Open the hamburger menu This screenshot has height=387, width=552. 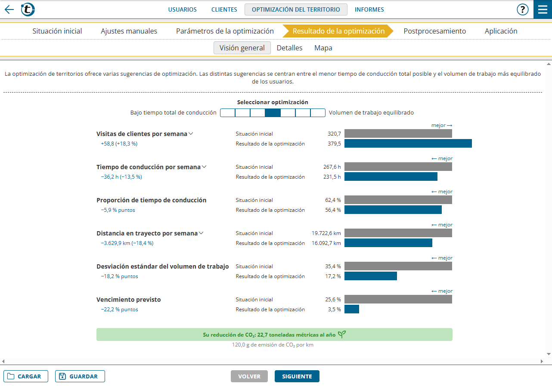[543, 9]
